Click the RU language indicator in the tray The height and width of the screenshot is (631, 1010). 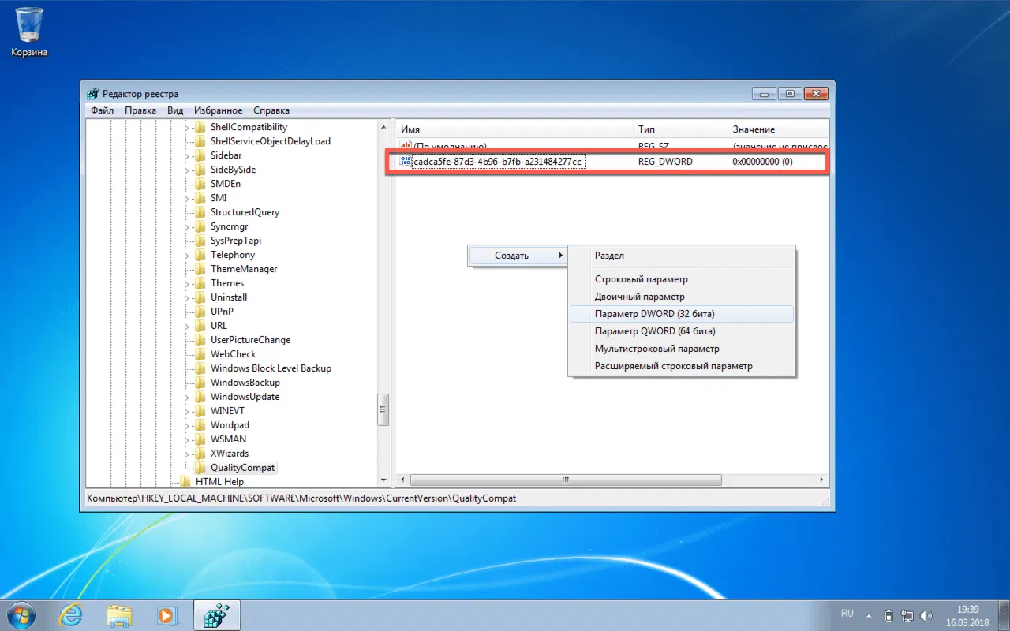pos(847,613)
